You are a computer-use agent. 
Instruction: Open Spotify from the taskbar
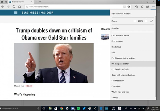pos(78,108)
